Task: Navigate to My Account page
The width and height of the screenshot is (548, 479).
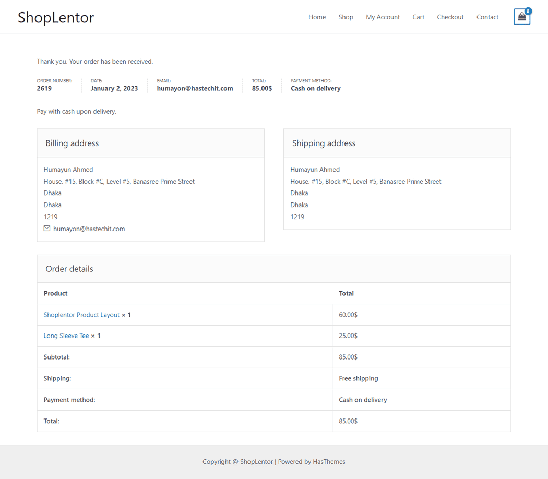Action: pyautogui.click(x=383, y=17)
